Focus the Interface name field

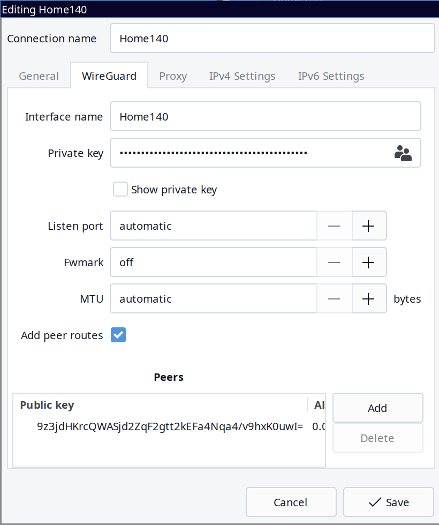point(265,117)
